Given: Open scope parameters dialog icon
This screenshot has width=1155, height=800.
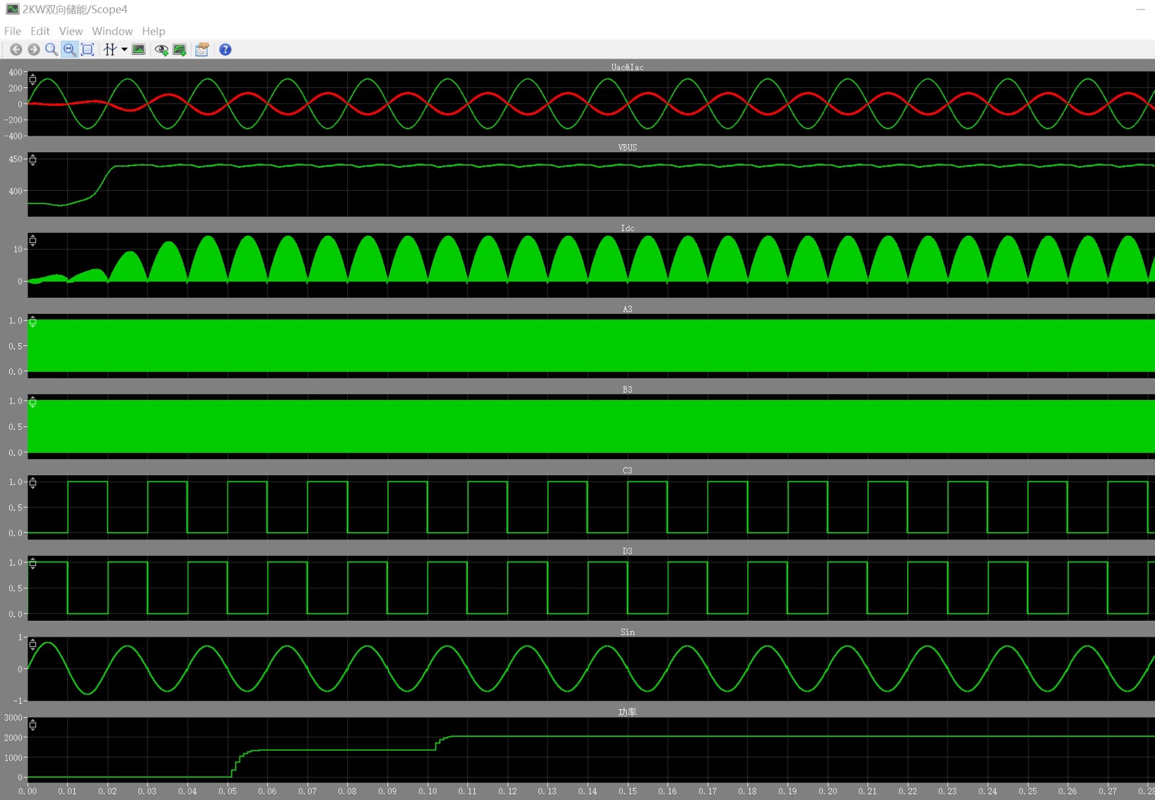Looking at the screenshot, I should click(x=202, y=50).
